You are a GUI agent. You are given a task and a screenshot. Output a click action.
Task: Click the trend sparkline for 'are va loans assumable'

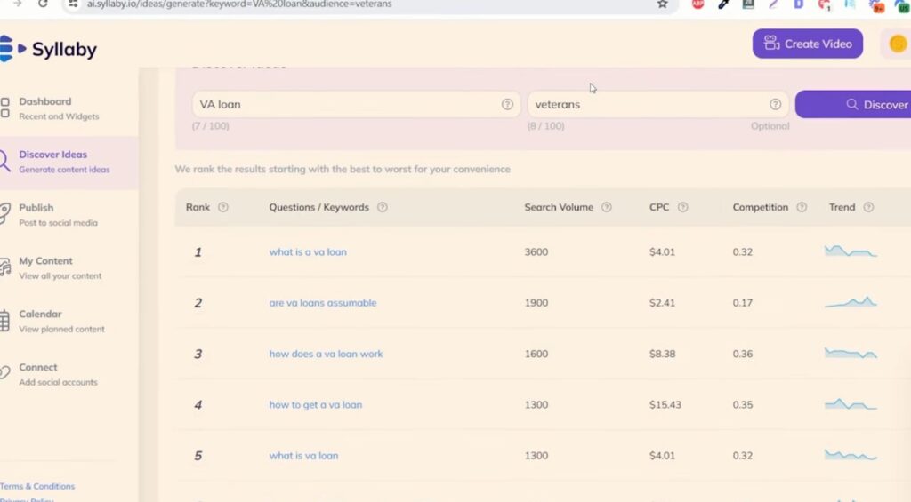click(851, 302)
